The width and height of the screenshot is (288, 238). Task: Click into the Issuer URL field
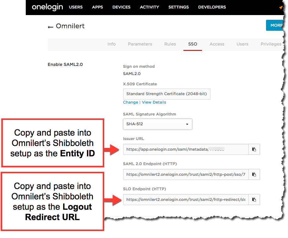click(x=186, y=149)
